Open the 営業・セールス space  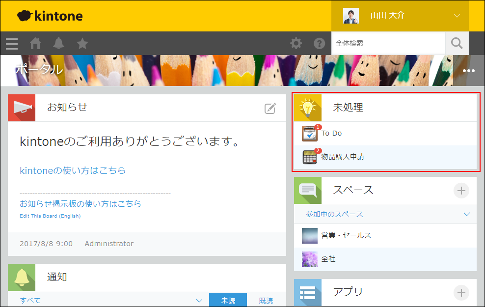pyautogui.click(x=346, y=235)
